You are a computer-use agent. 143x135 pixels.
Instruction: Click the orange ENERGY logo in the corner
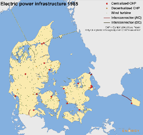point(131,131)
